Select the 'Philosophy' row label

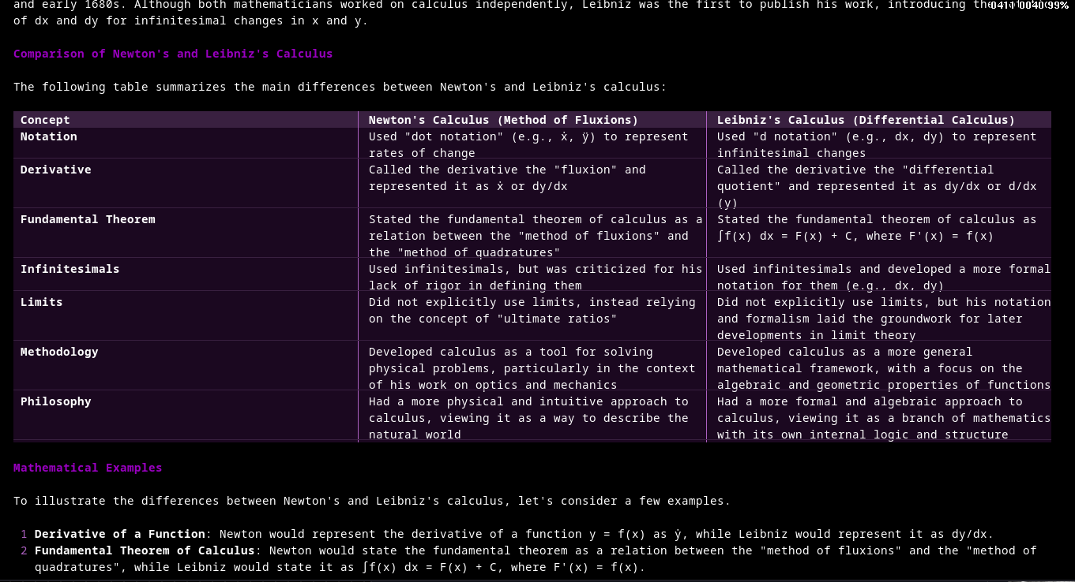[x=56, y=401]
